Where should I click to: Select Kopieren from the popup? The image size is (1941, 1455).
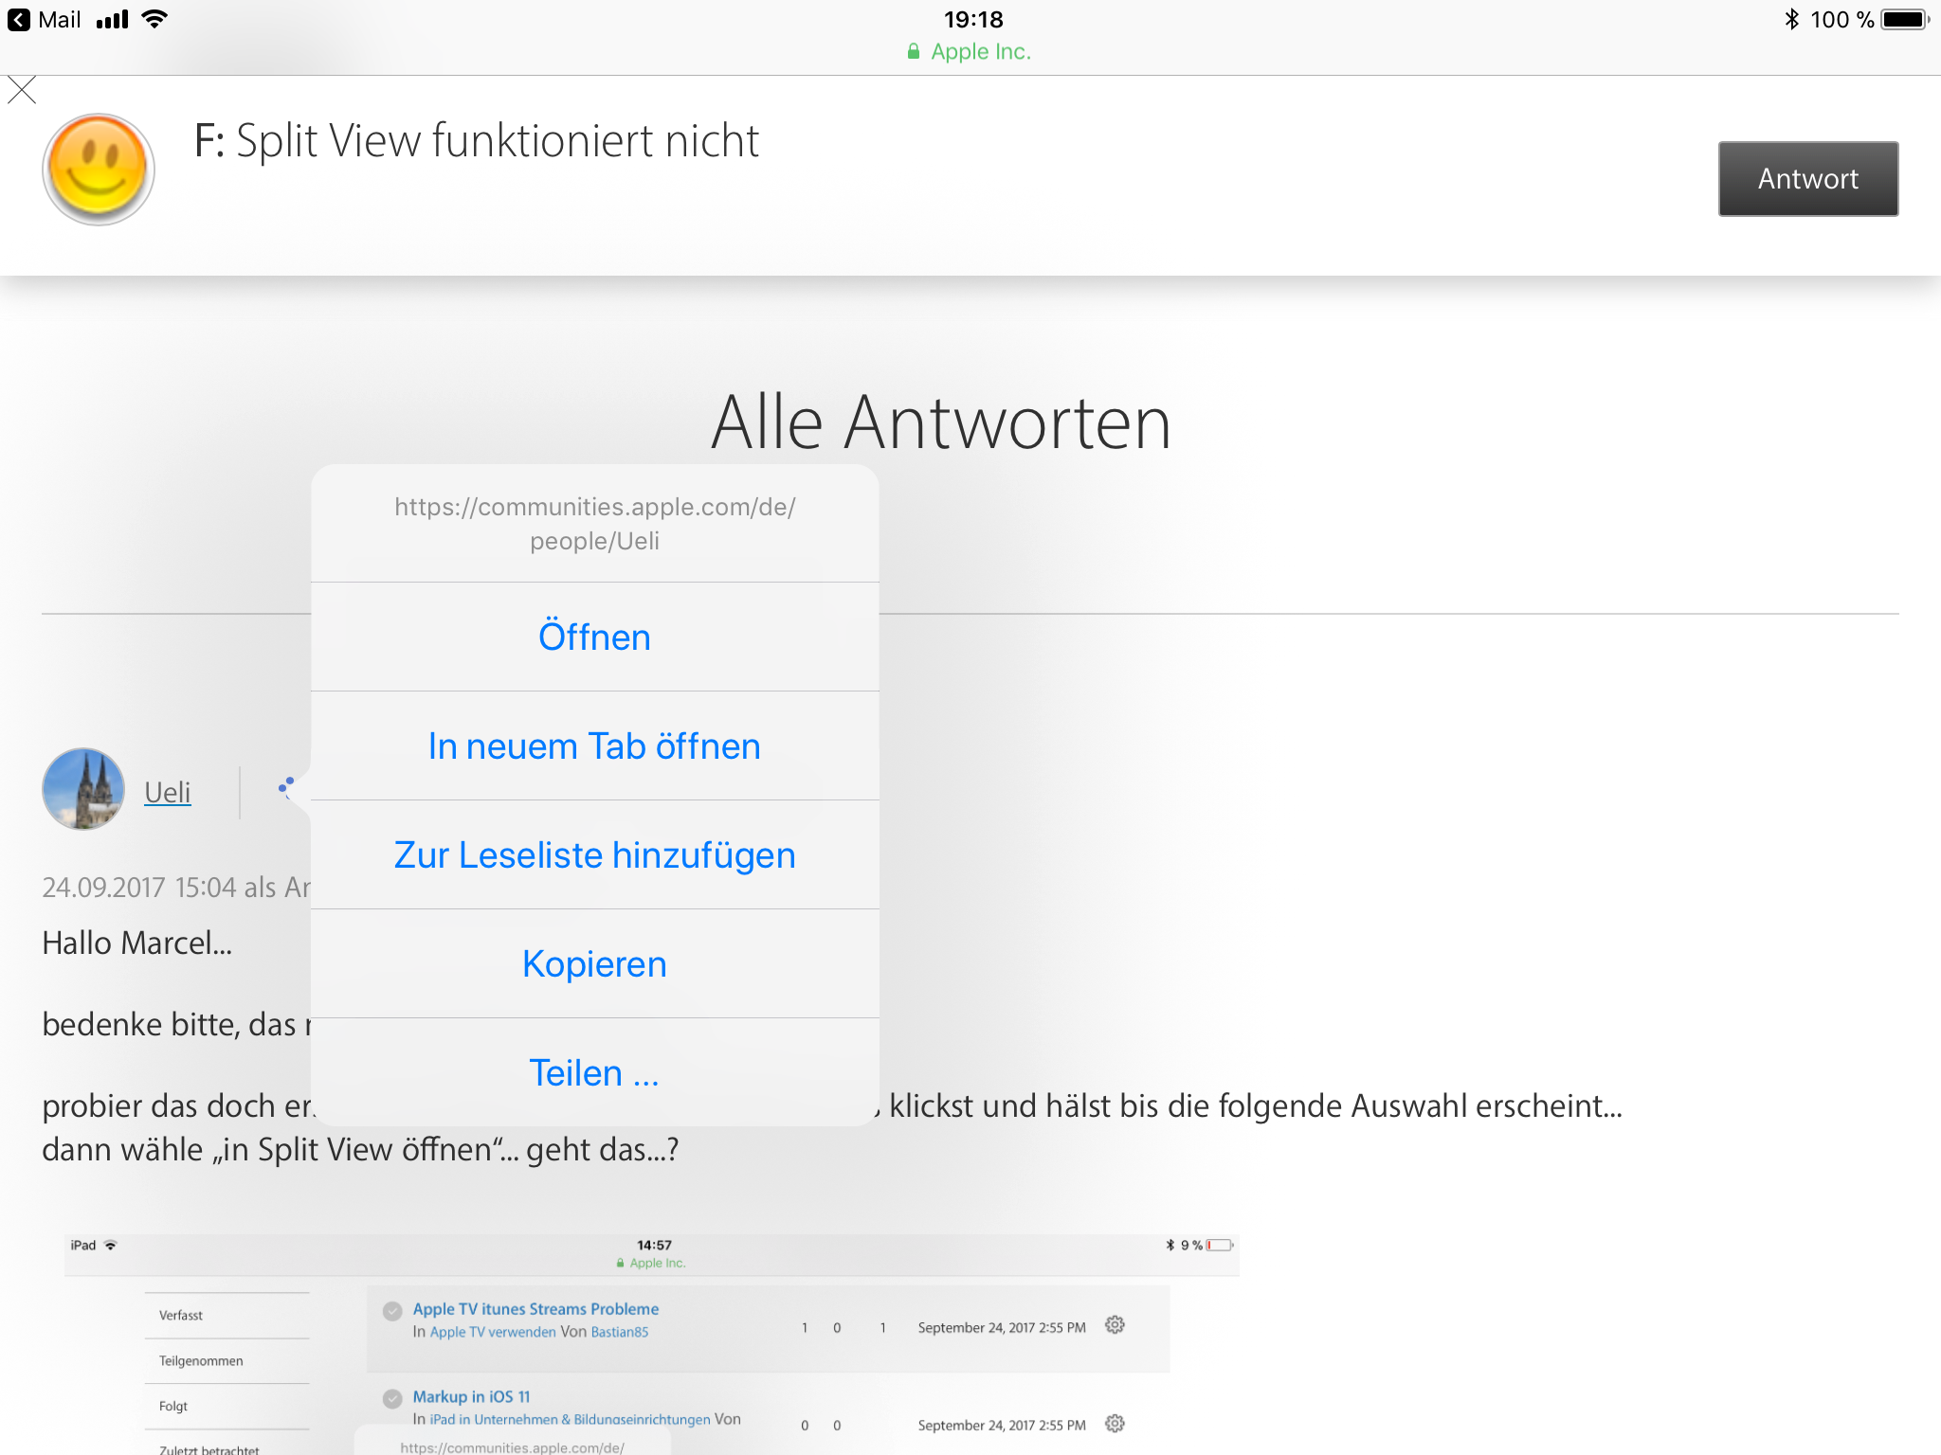pyautogui.click(x=594, y=964)
